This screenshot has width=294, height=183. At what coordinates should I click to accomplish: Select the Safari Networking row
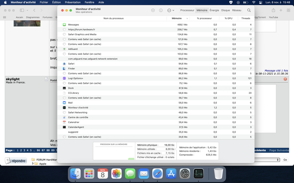156,113
